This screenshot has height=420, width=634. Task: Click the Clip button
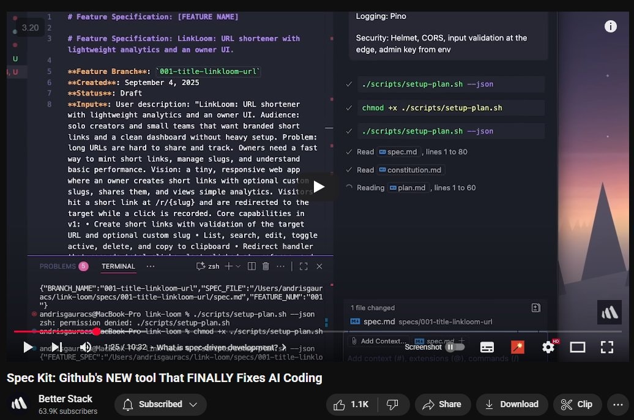point(578,404)
